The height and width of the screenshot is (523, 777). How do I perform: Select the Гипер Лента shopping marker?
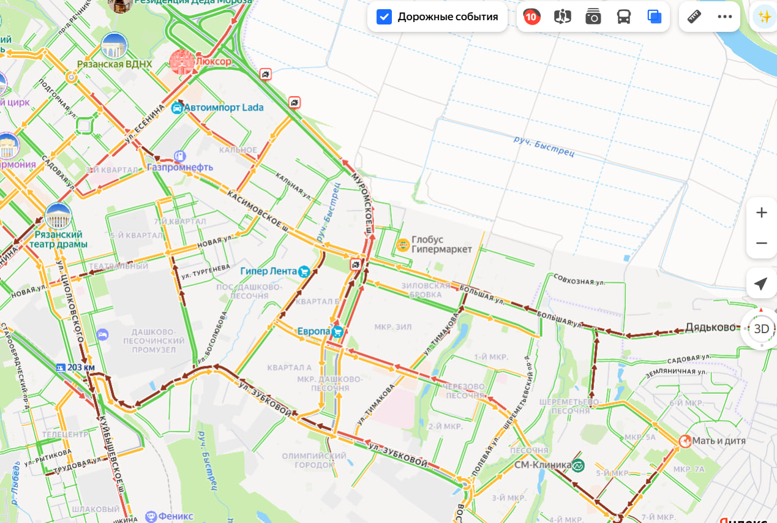click(x=304, y=271)
